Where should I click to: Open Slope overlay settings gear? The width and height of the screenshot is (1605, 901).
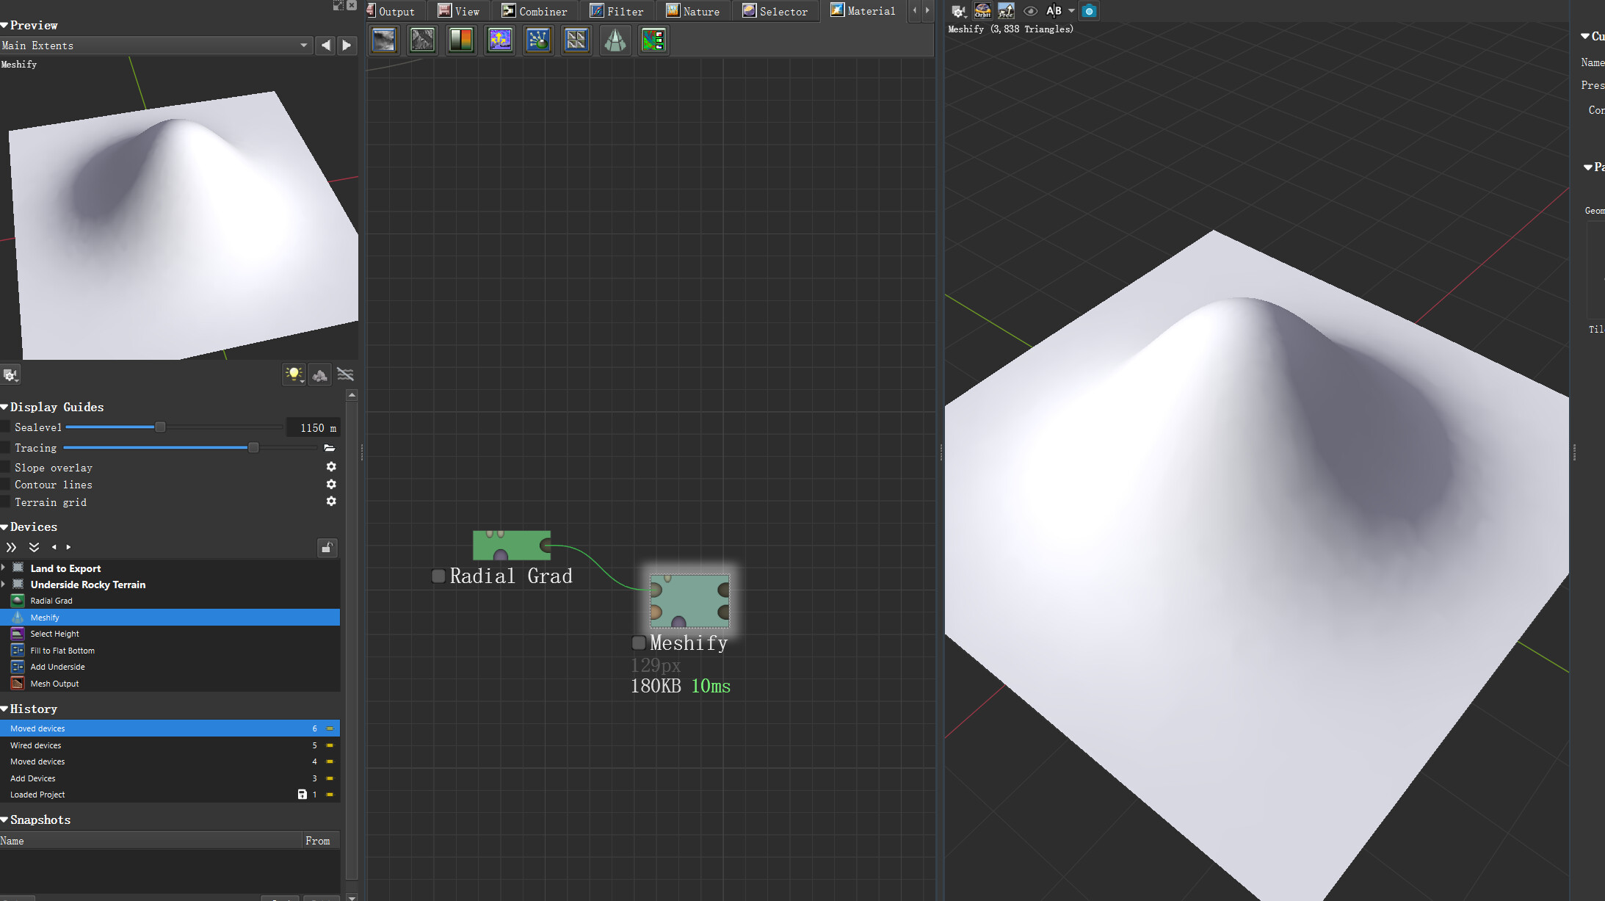coord(331,467)
